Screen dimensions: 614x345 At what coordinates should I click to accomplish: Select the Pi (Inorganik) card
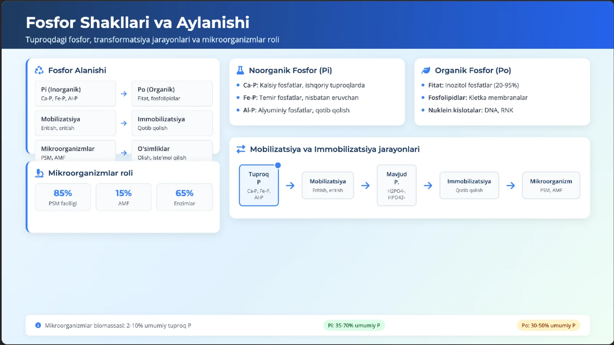click(75, 94)
